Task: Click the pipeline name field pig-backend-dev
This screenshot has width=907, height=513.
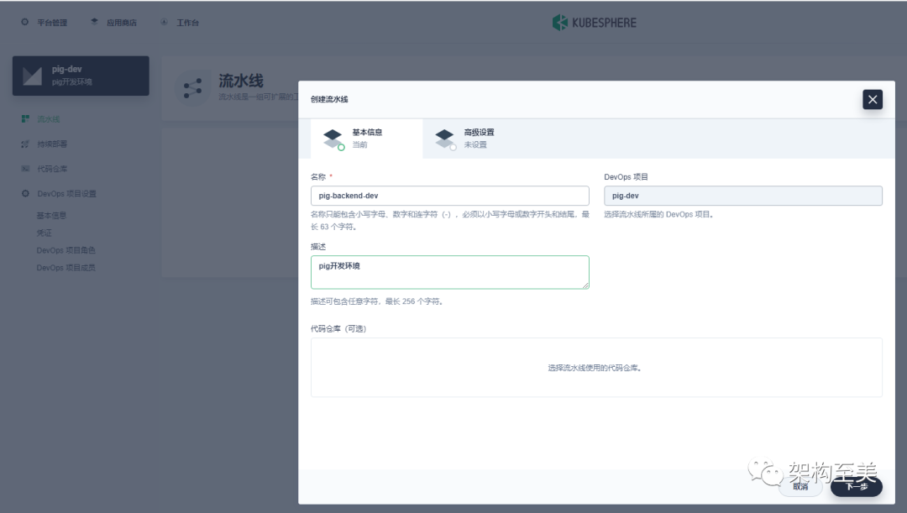Action: 449,196
